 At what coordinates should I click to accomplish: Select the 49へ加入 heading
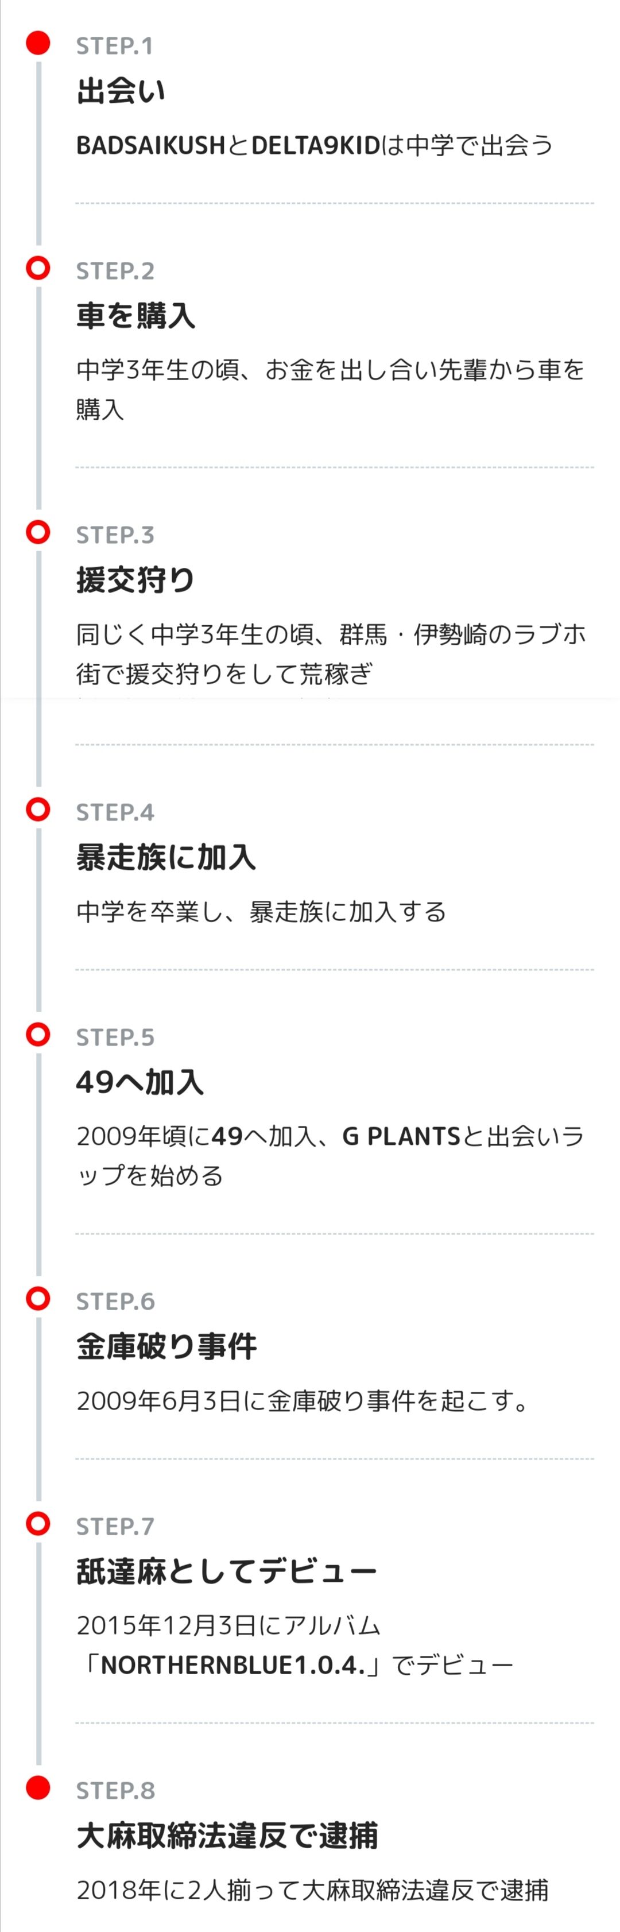[x=140, y=1082]
